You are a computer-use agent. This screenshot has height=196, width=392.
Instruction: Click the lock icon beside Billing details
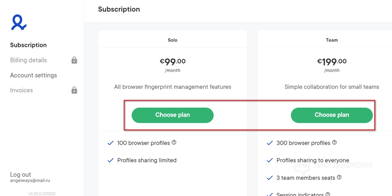(x=74, y=60)
